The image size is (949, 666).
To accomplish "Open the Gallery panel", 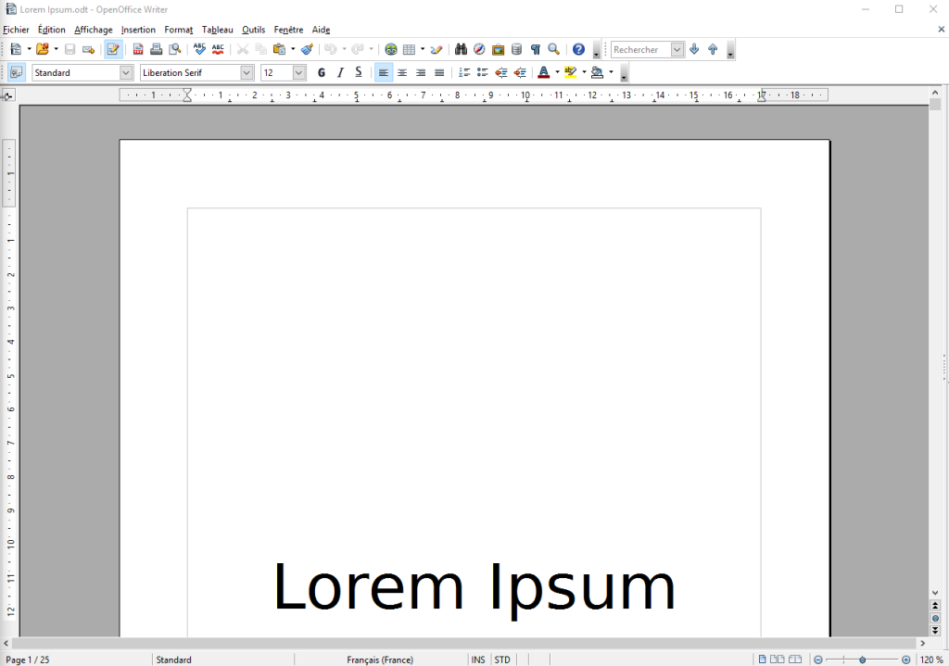I will coord(498,49).
